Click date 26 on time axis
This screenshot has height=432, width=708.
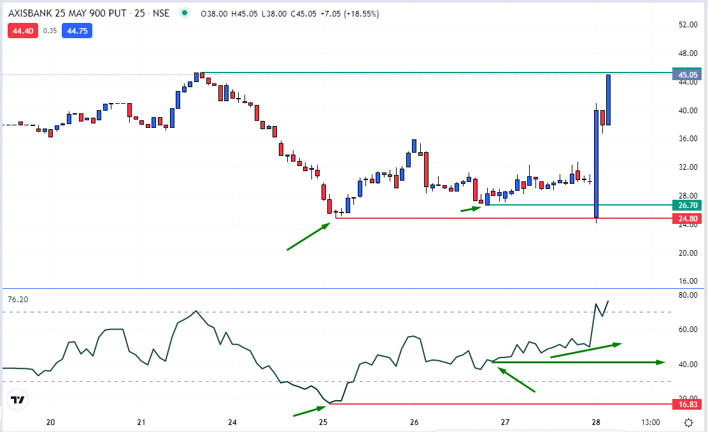pyautogui.click(x=414, y=422)
